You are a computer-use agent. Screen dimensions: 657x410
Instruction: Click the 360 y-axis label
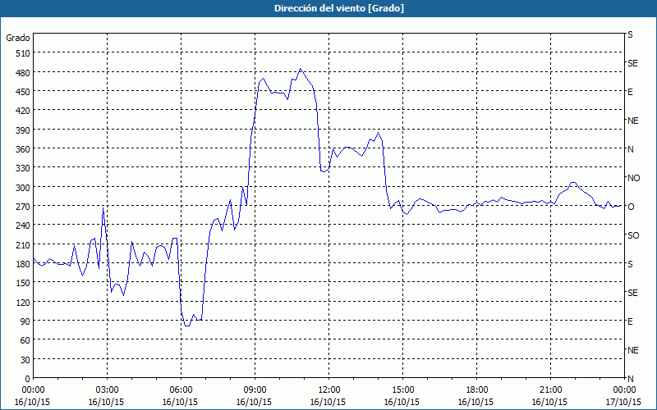23,149
